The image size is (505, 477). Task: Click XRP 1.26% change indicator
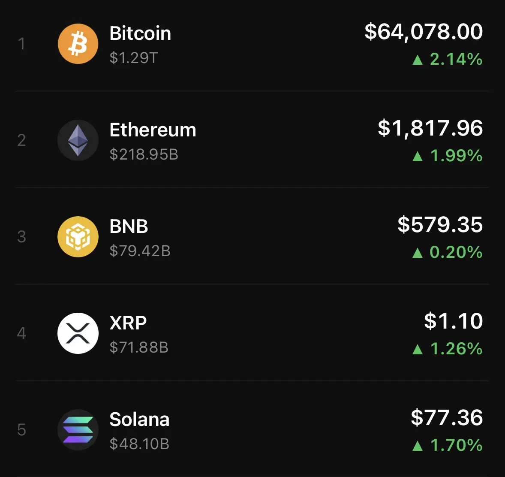(448, 349)
